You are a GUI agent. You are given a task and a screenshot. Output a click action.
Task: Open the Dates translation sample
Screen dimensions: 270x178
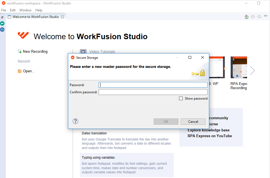94,133
